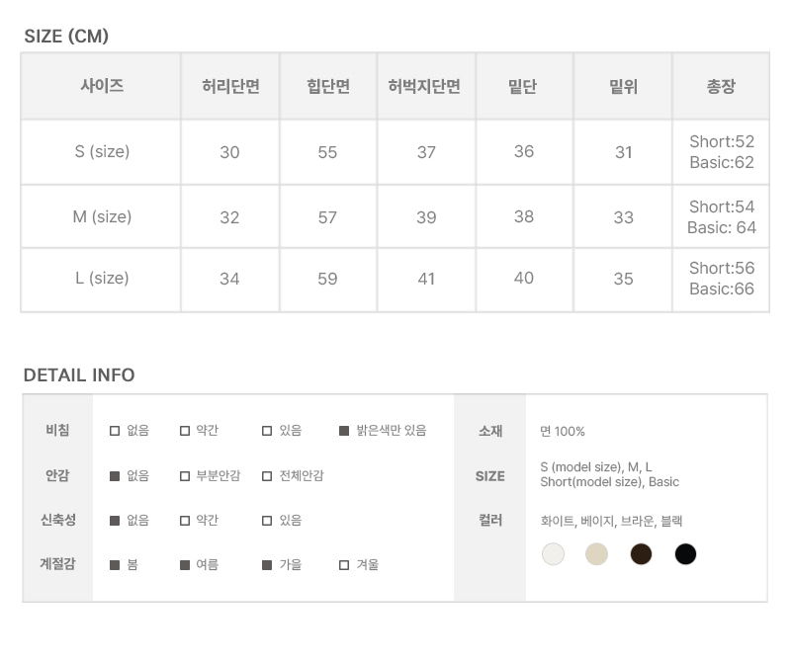This screenshot has height=663, width=791.
Task: Toggle the 계절감 '여름' checkbox
Action: 185,565
